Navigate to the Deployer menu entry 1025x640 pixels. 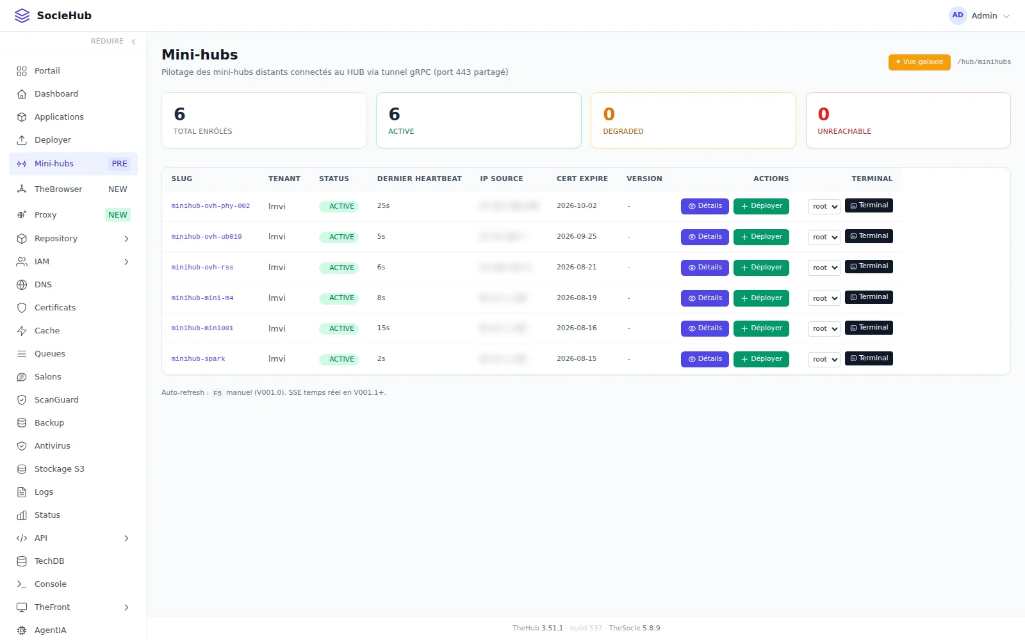[x=73, y=140]
